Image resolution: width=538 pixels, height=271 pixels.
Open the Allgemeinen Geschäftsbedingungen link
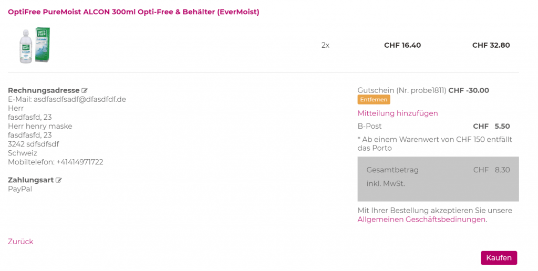tap(422, 220)
